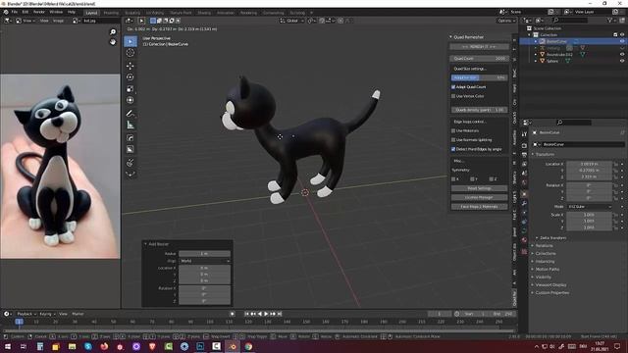Select the Scale tool

pyautogui.click(x=131, y=89)
